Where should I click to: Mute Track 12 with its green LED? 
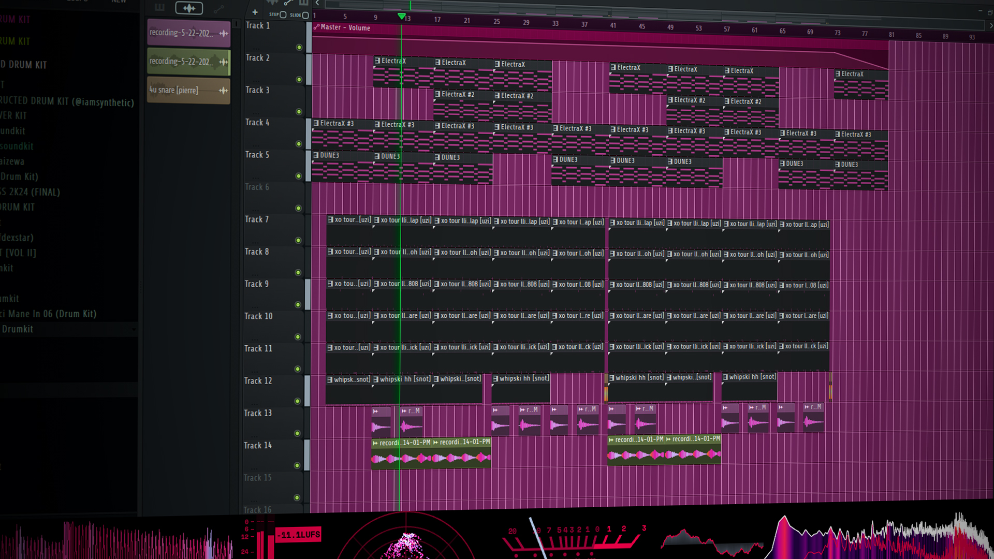coord(297,401)
